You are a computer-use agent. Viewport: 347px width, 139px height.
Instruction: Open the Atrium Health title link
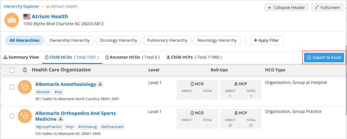tap(50, 17)
